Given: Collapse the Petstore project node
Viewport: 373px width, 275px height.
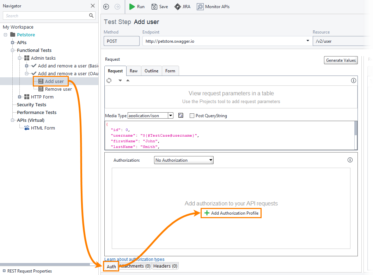Looking at the screenshot, I should click(x=5, y=35).
